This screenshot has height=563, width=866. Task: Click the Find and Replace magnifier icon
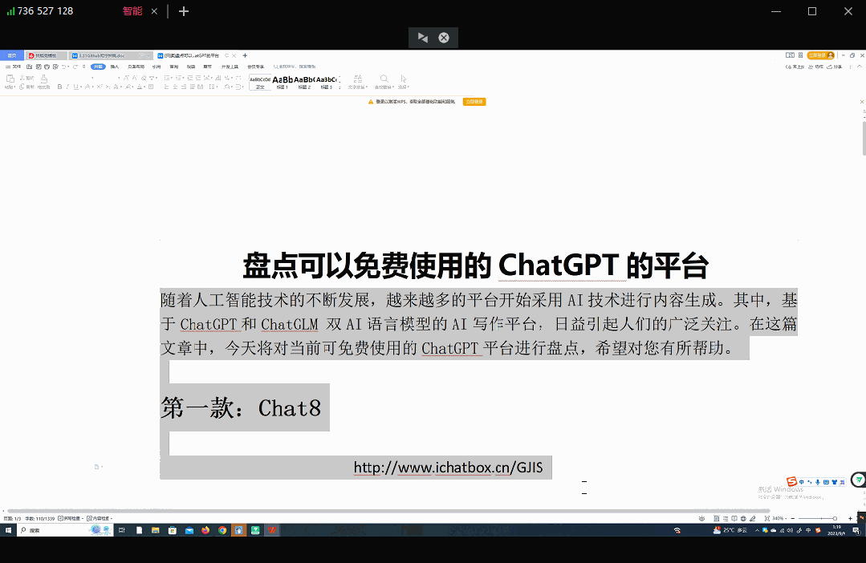pyautogui.click(x=384, y=79)
